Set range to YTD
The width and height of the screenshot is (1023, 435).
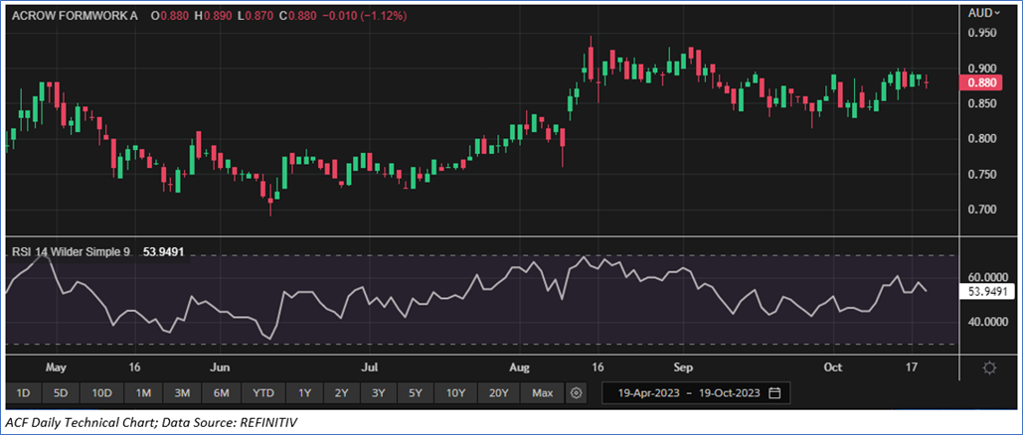pyautogui.click(x=263, y=393)
